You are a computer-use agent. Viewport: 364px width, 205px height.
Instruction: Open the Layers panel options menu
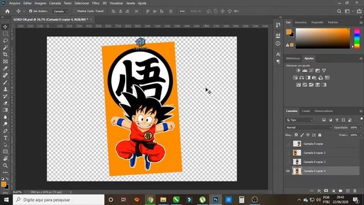tap(361, 111)
